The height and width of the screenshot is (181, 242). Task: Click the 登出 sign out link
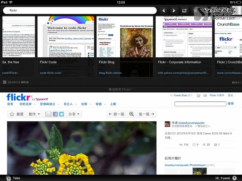click(x=231, y=95)
